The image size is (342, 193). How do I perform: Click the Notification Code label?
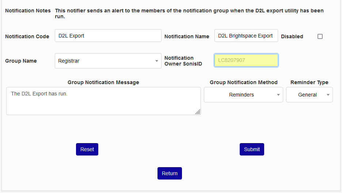tap(27, 36)
